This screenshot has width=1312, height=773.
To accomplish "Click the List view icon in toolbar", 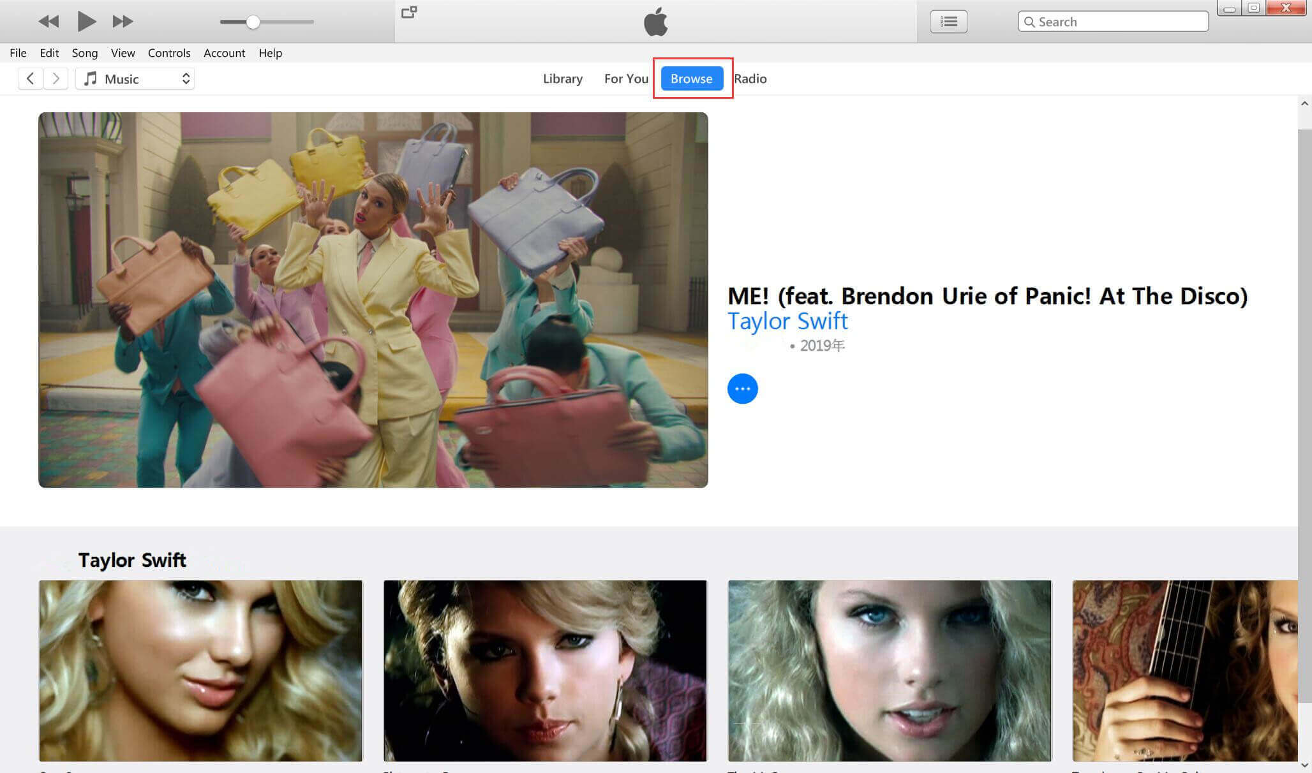I will [950, 20].
